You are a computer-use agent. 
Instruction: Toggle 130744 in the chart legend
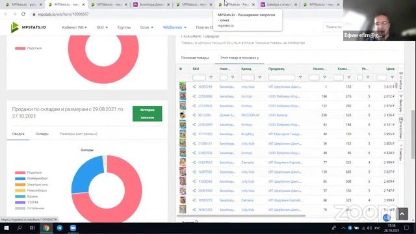click(x=27, y=202)
